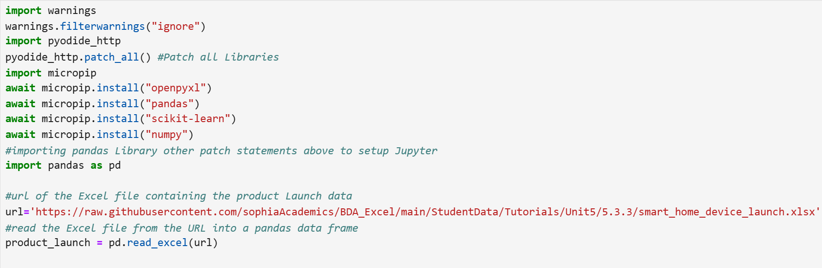Image resolution: width=822 pixels, height=268 pixels.
Task: Click the importing pandas Library comment line
Action: click(x=221, y=151)
